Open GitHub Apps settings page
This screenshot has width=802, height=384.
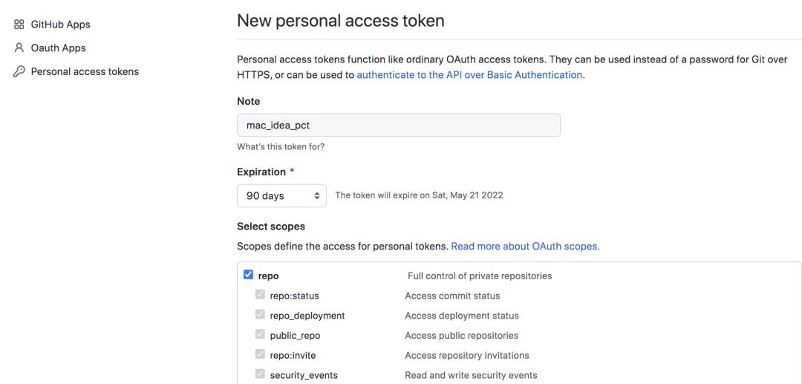tap(60, 25)
